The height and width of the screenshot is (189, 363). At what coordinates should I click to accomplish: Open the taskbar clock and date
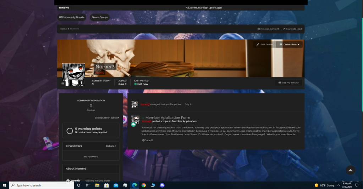coord(347,185)
